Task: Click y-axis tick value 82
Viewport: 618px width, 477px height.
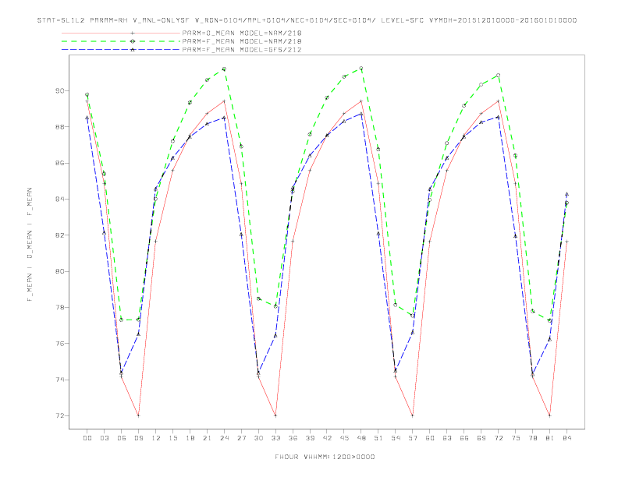Action: pos(59,235)
